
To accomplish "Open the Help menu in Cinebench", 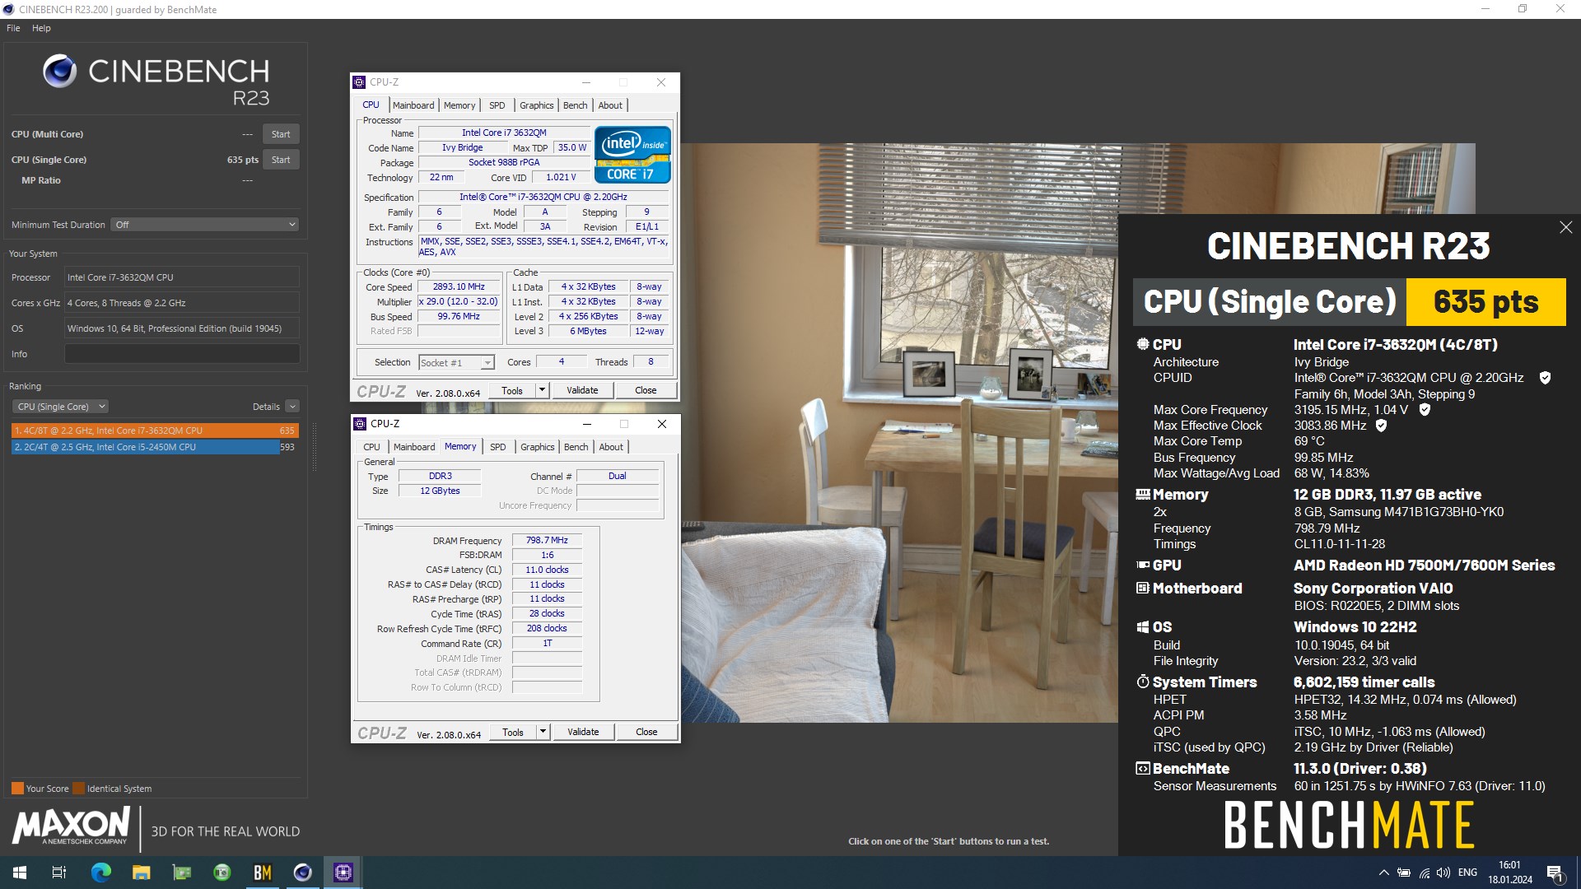I will point(41,28).
